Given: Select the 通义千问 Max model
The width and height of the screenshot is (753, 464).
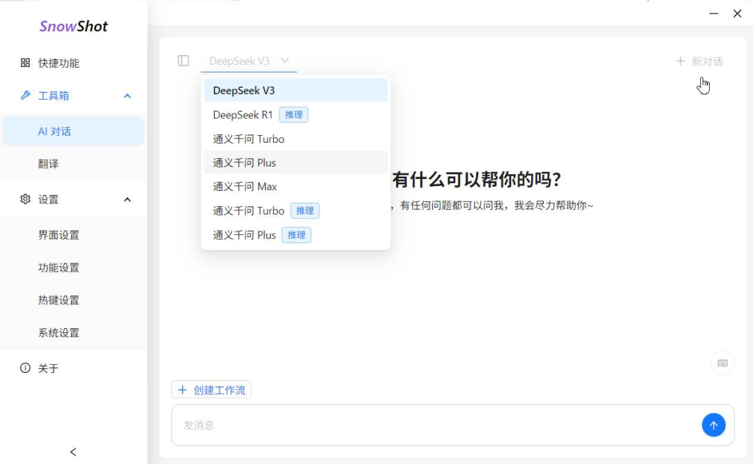Looking at the screenshot, I should coord(244,186).
